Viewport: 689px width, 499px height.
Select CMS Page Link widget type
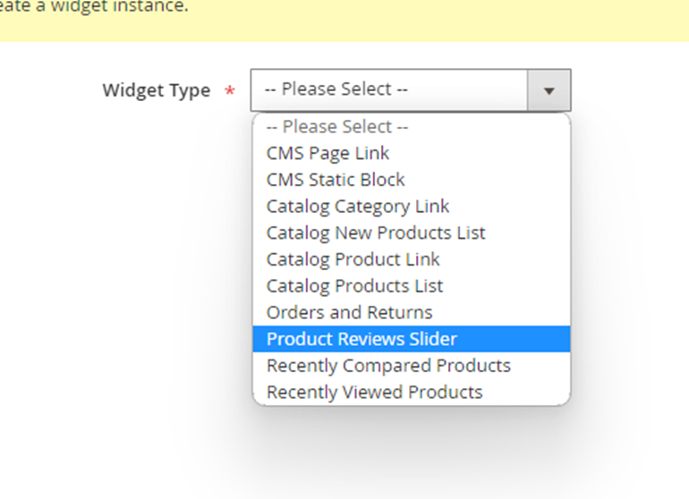coord(327,153)
